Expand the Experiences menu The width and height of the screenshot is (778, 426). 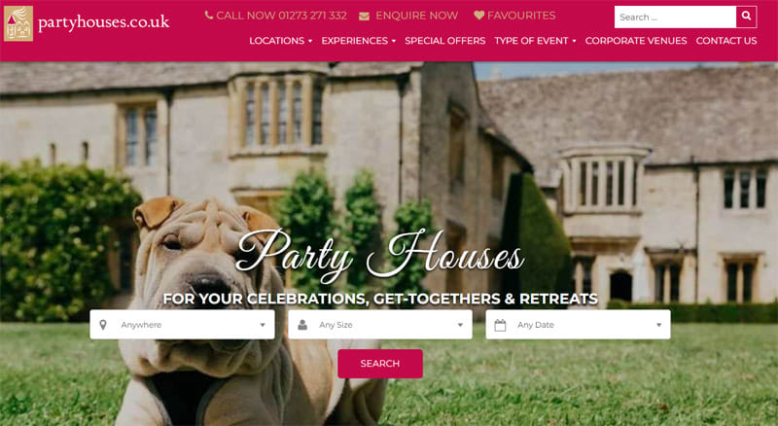tap(358, 41)
